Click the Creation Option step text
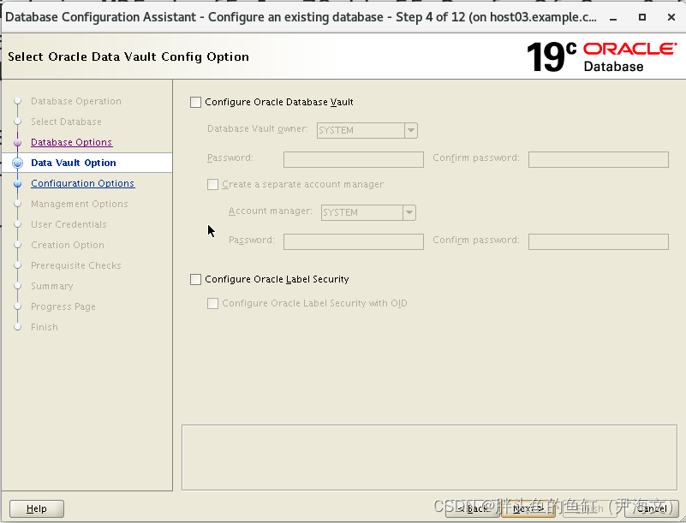The image size is (686, 523). 68,245
